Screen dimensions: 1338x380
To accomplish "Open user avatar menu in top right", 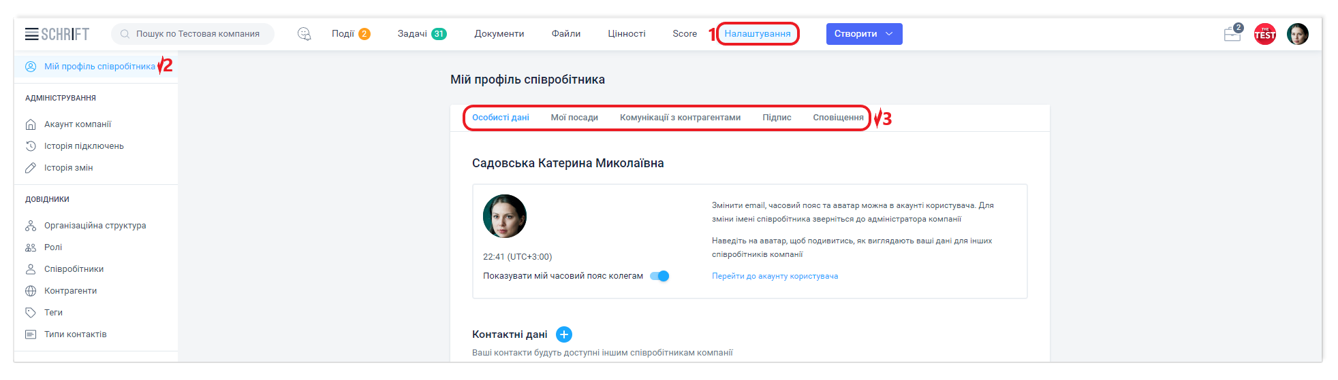I will [1297, 34].
